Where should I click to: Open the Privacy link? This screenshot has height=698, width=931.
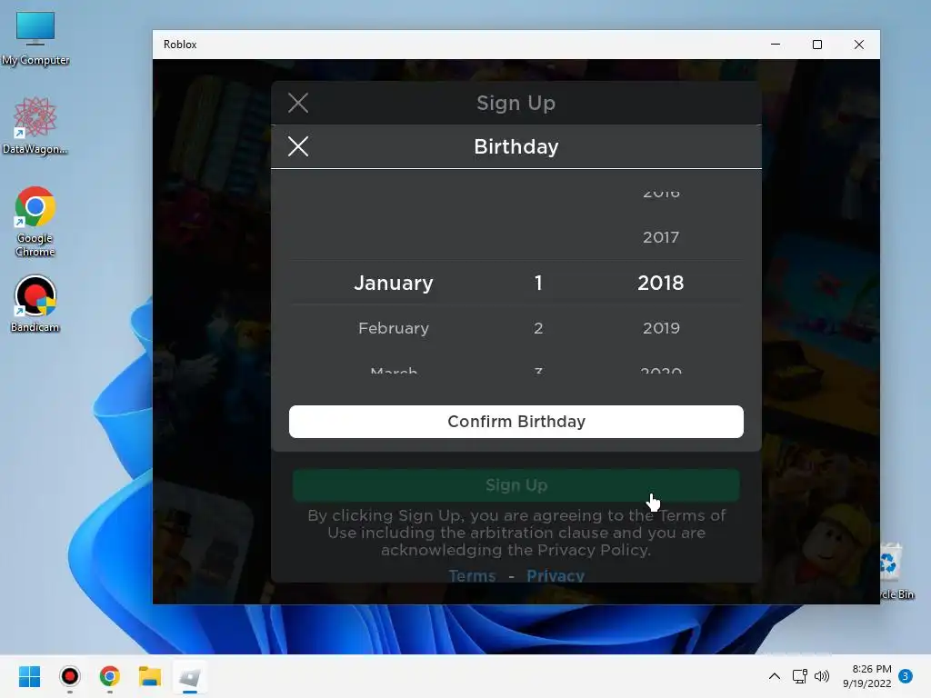click(x=556, y=575)
